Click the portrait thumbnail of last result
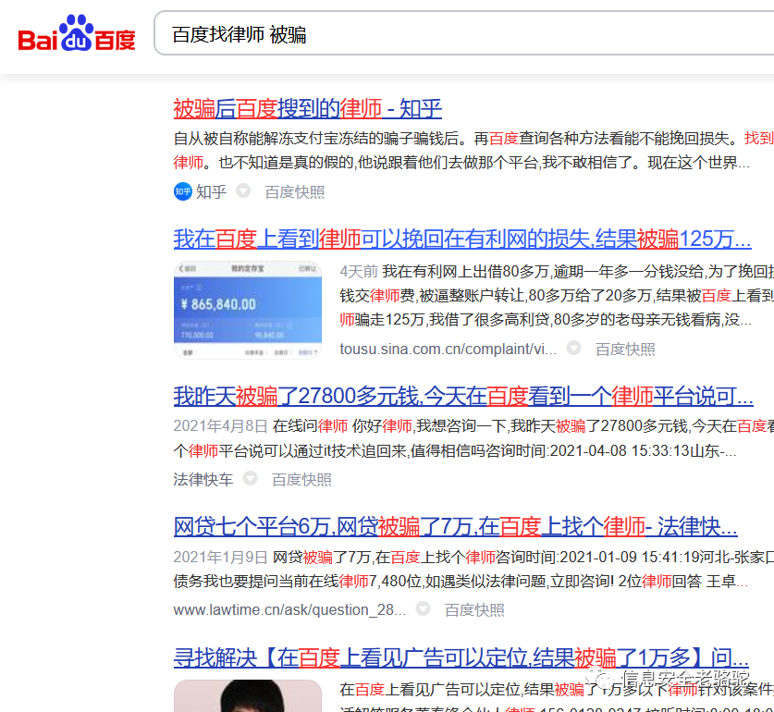Image resolution: width=774 pixels, height=712 pixels. point(247,695)
